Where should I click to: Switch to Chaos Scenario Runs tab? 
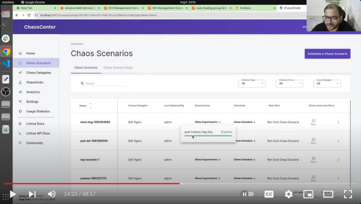point(118,68)
